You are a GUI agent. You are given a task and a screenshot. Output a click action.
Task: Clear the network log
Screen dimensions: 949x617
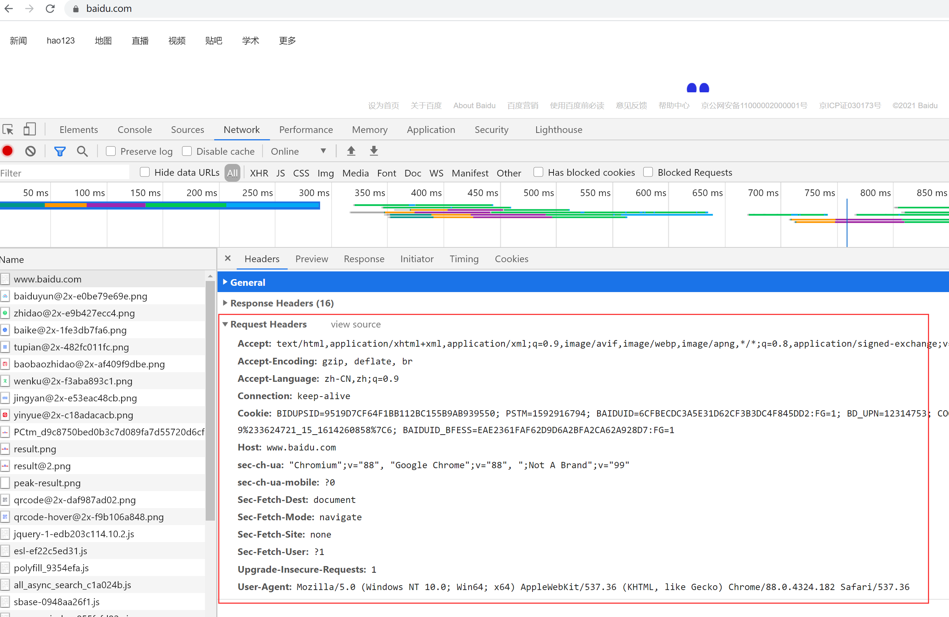[x=30, y=151]
